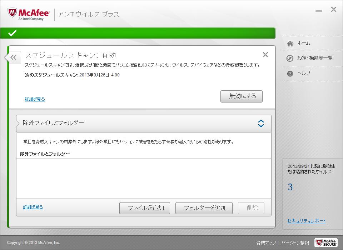
Task: Open the ヘルプ menu item
Action: tap(303, 73)
